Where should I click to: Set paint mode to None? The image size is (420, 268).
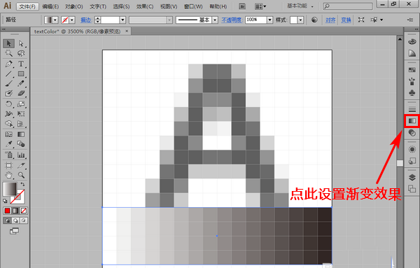tap(24, 211)
